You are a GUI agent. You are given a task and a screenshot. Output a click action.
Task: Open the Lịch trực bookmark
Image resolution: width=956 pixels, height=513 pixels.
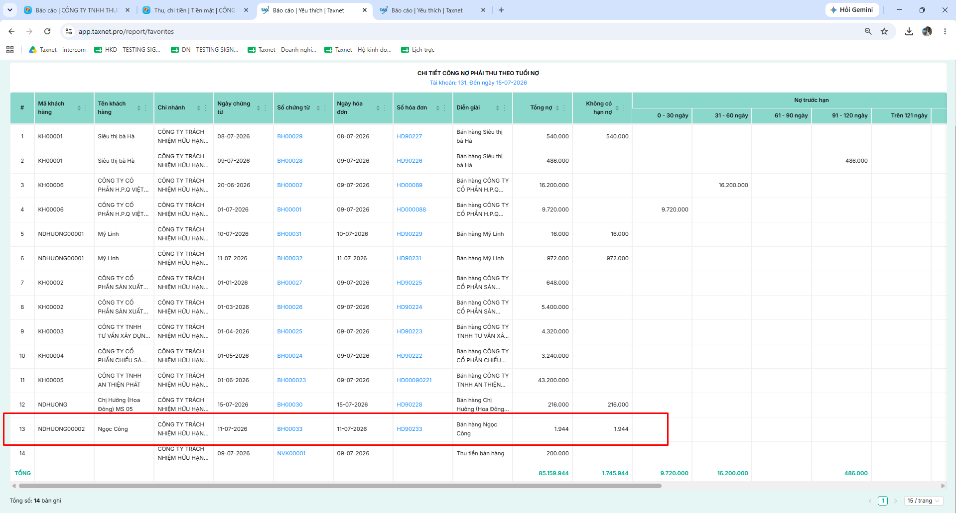(417, 50)
